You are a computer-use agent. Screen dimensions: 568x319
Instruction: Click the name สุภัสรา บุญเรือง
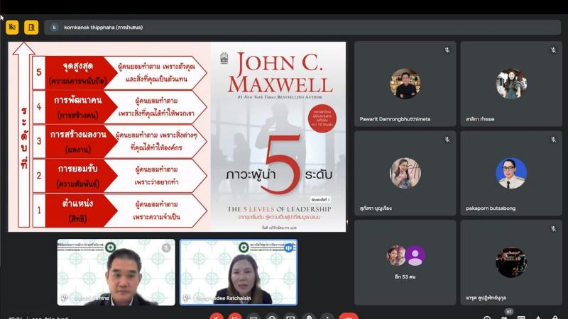(x=376, y=208)
